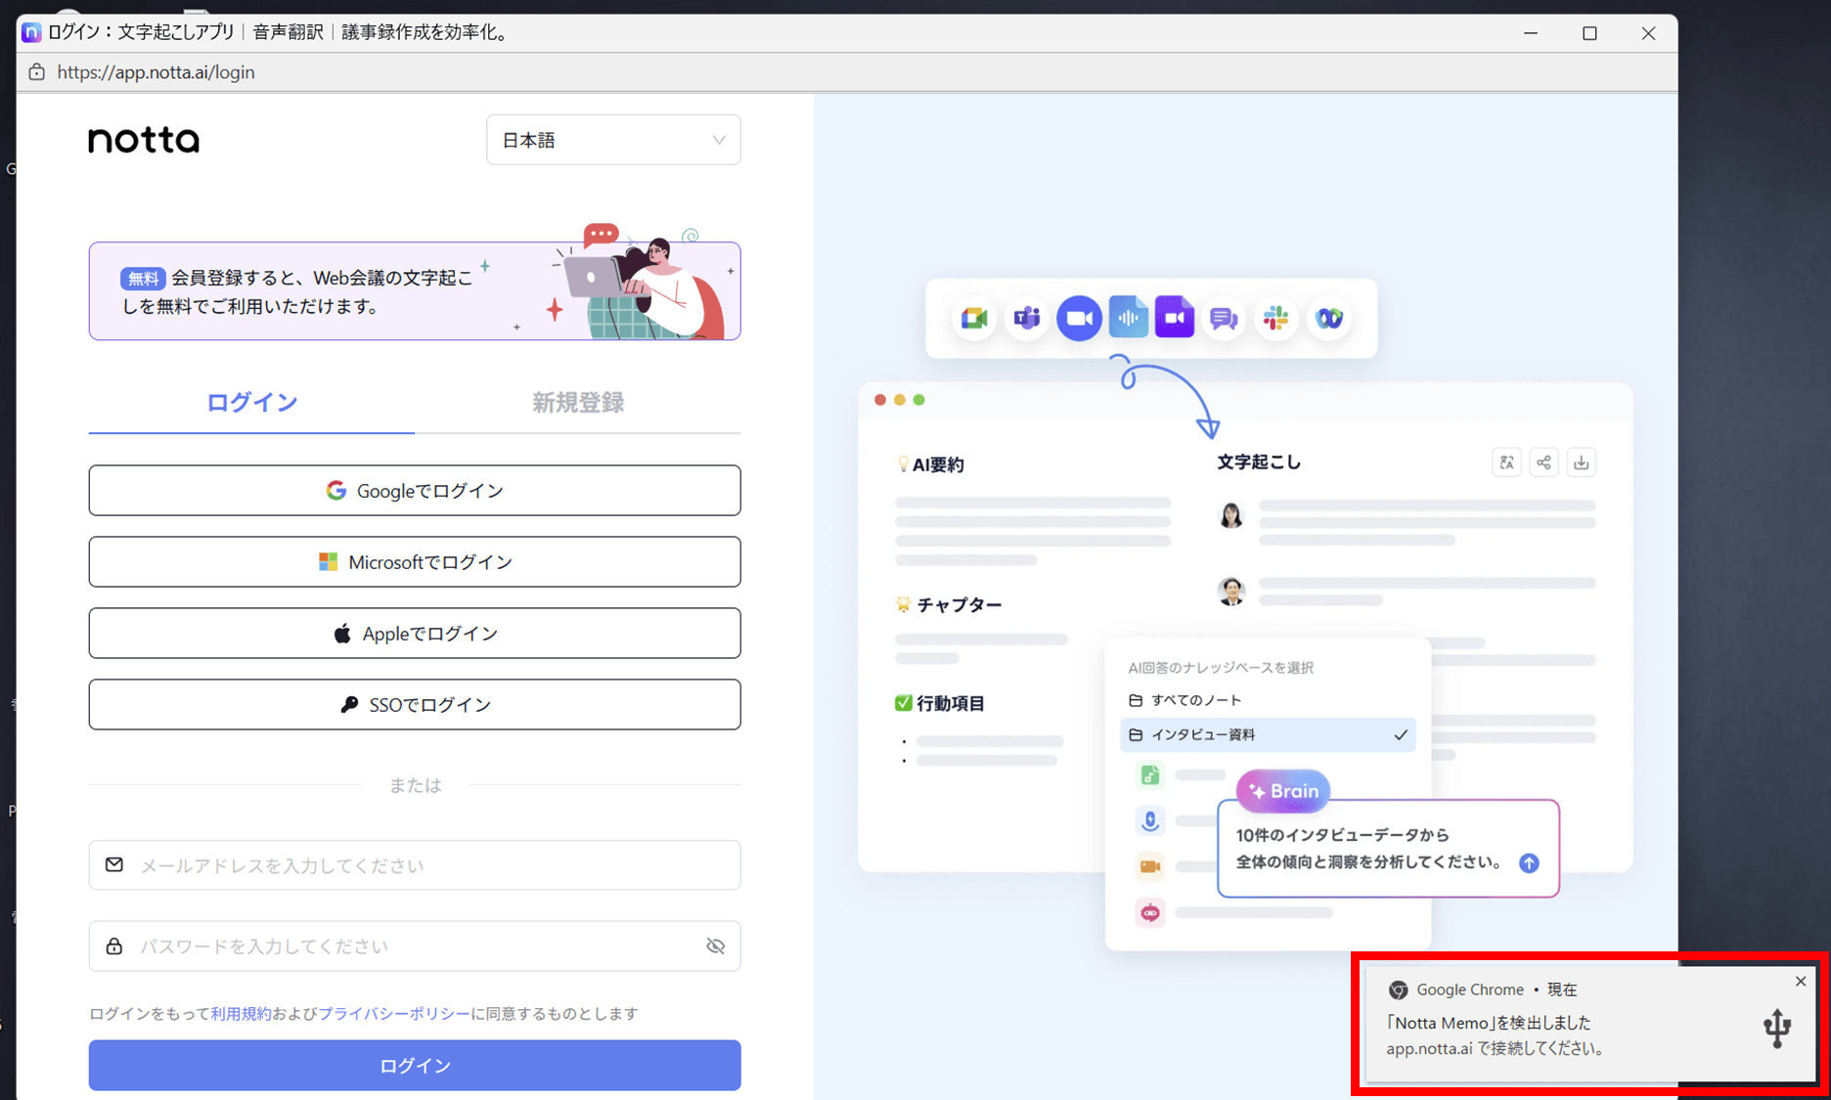Focus the email address input field
Image resolution: width=1831 pixels, height=1100 pixels.
click(415, 865)
